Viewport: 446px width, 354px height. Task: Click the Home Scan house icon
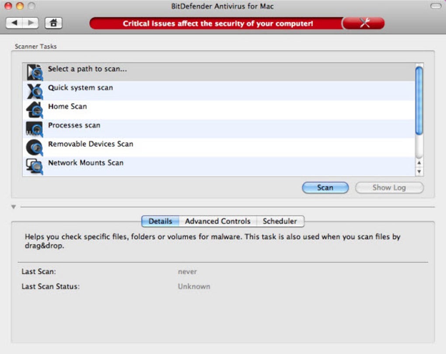35,110
